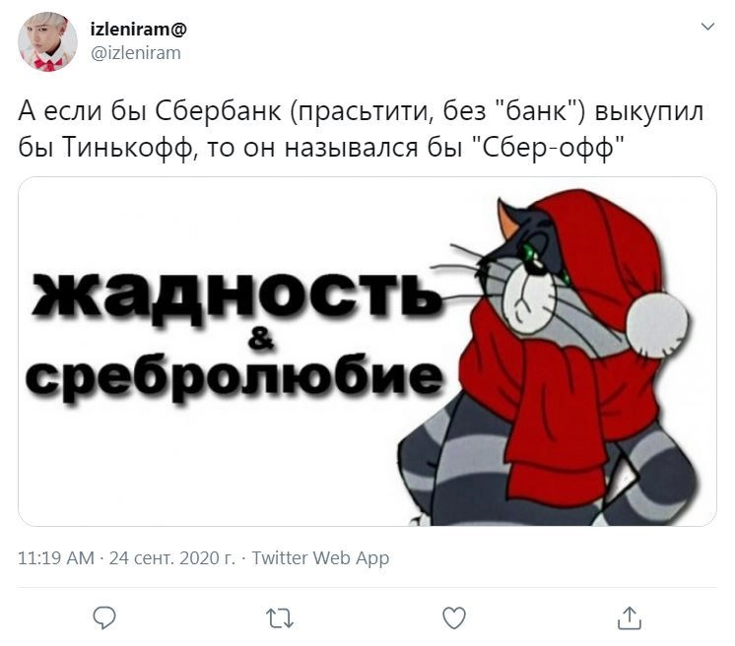
Task: Open the share options upload icon
Action: pyautogui.click(x=629, y=617)
